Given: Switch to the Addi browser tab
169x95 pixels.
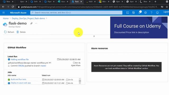Looking at the screenshot, I should (x=90, y=2).
